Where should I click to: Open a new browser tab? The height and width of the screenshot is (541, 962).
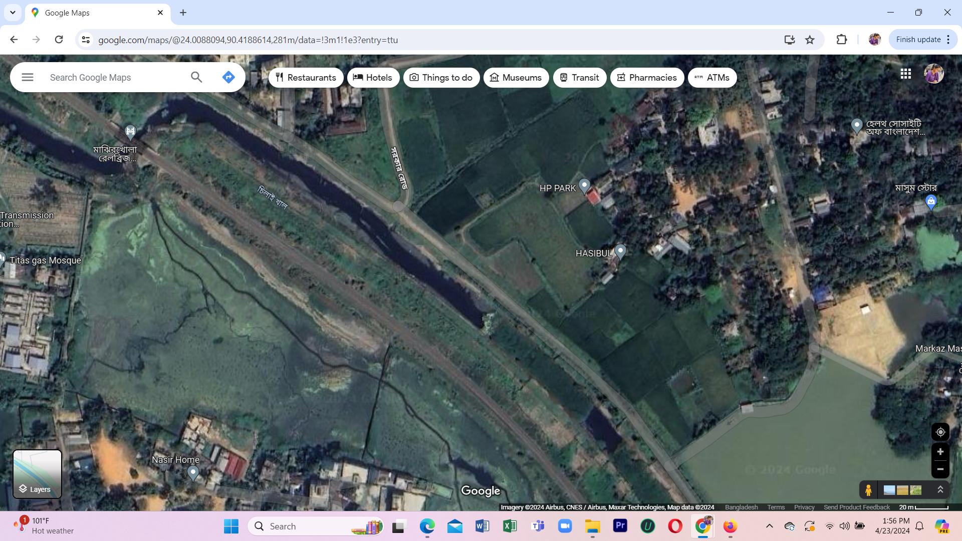183,13
